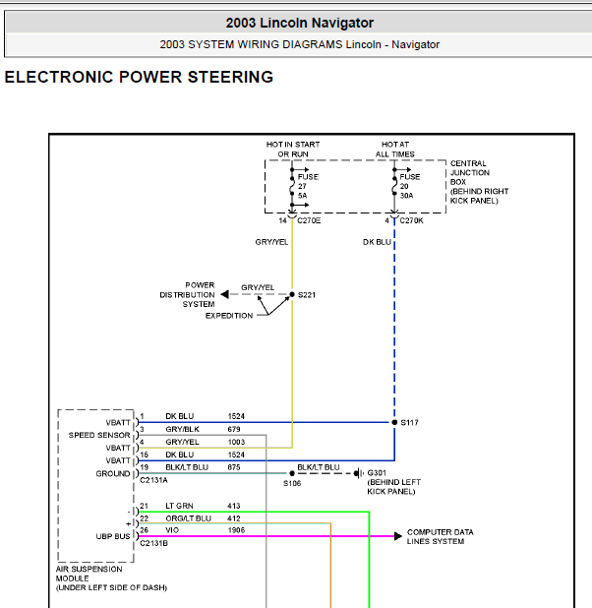Click the Fuse 27 symbol

pos(292,186)
